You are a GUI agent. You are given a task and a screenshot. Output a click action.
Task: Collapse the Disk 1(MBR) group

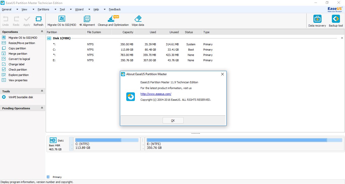(x=342, y=38)
